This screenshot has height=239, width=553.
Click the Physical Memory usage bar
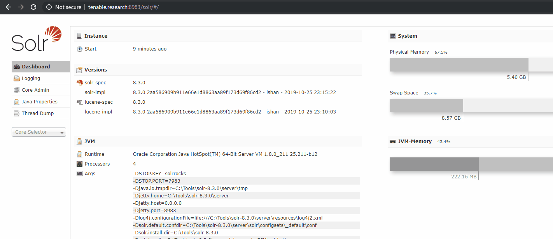click(459, 65)
